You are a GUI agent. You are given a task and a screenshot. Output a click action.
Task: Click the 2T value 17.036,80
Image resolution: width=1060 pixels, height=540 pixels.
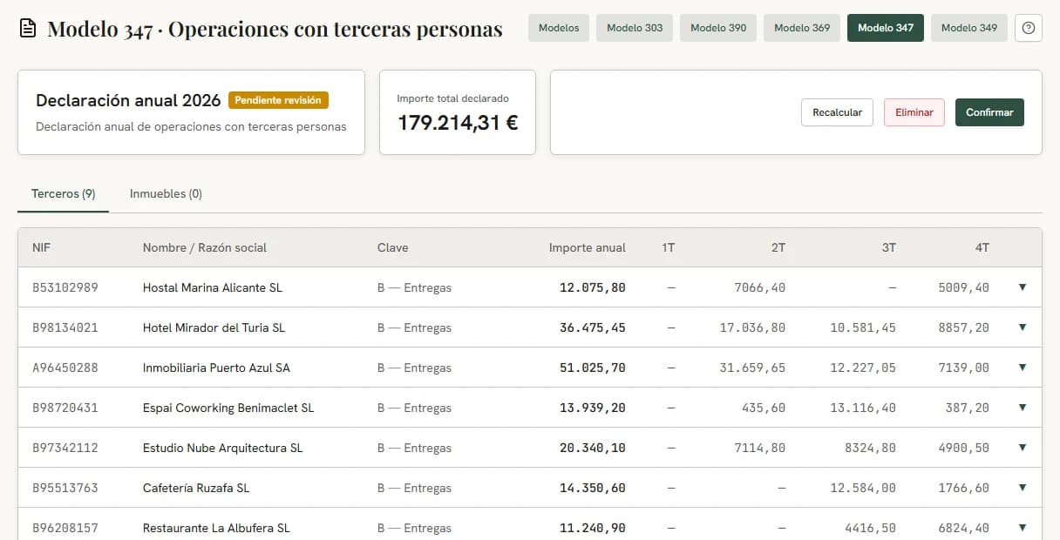click(752, 327)
